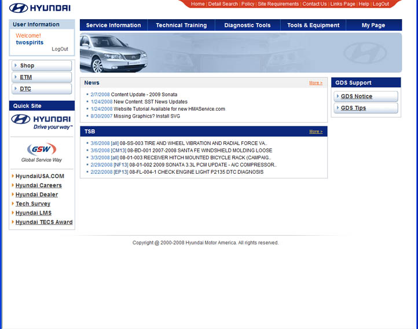Open the Service Information menu
This screenshot has height=329, width=418.
(x=113, y=25)
